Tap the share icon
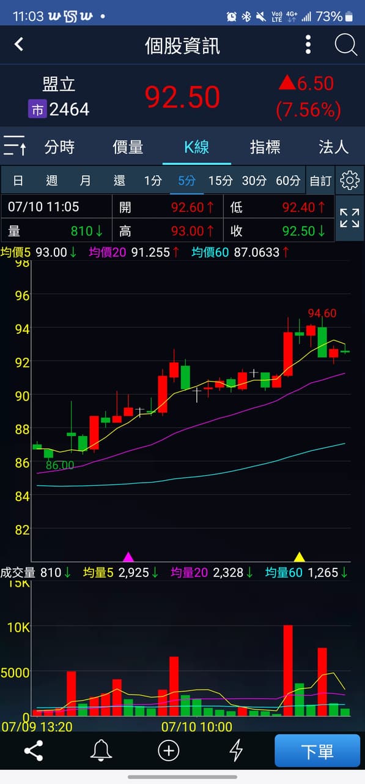 pyautogui.click(x=33, y=750)
